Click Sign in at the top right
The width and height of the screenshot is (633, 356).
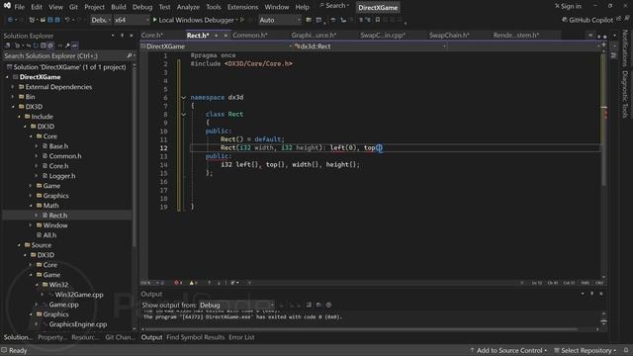coord(568,6)
